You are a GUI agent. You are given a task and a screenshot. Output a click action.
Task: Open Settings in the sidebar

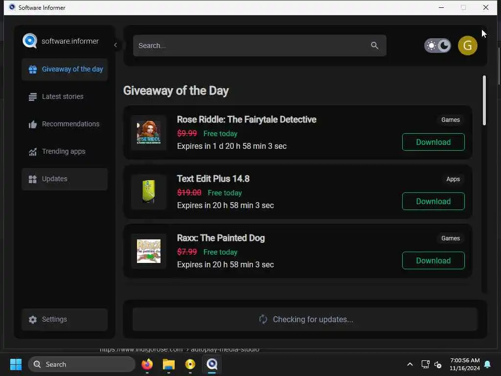pos(65,319)
